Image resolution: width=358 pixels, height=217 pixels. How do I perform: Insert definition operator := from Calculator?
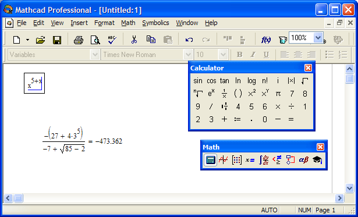(238, 119)
